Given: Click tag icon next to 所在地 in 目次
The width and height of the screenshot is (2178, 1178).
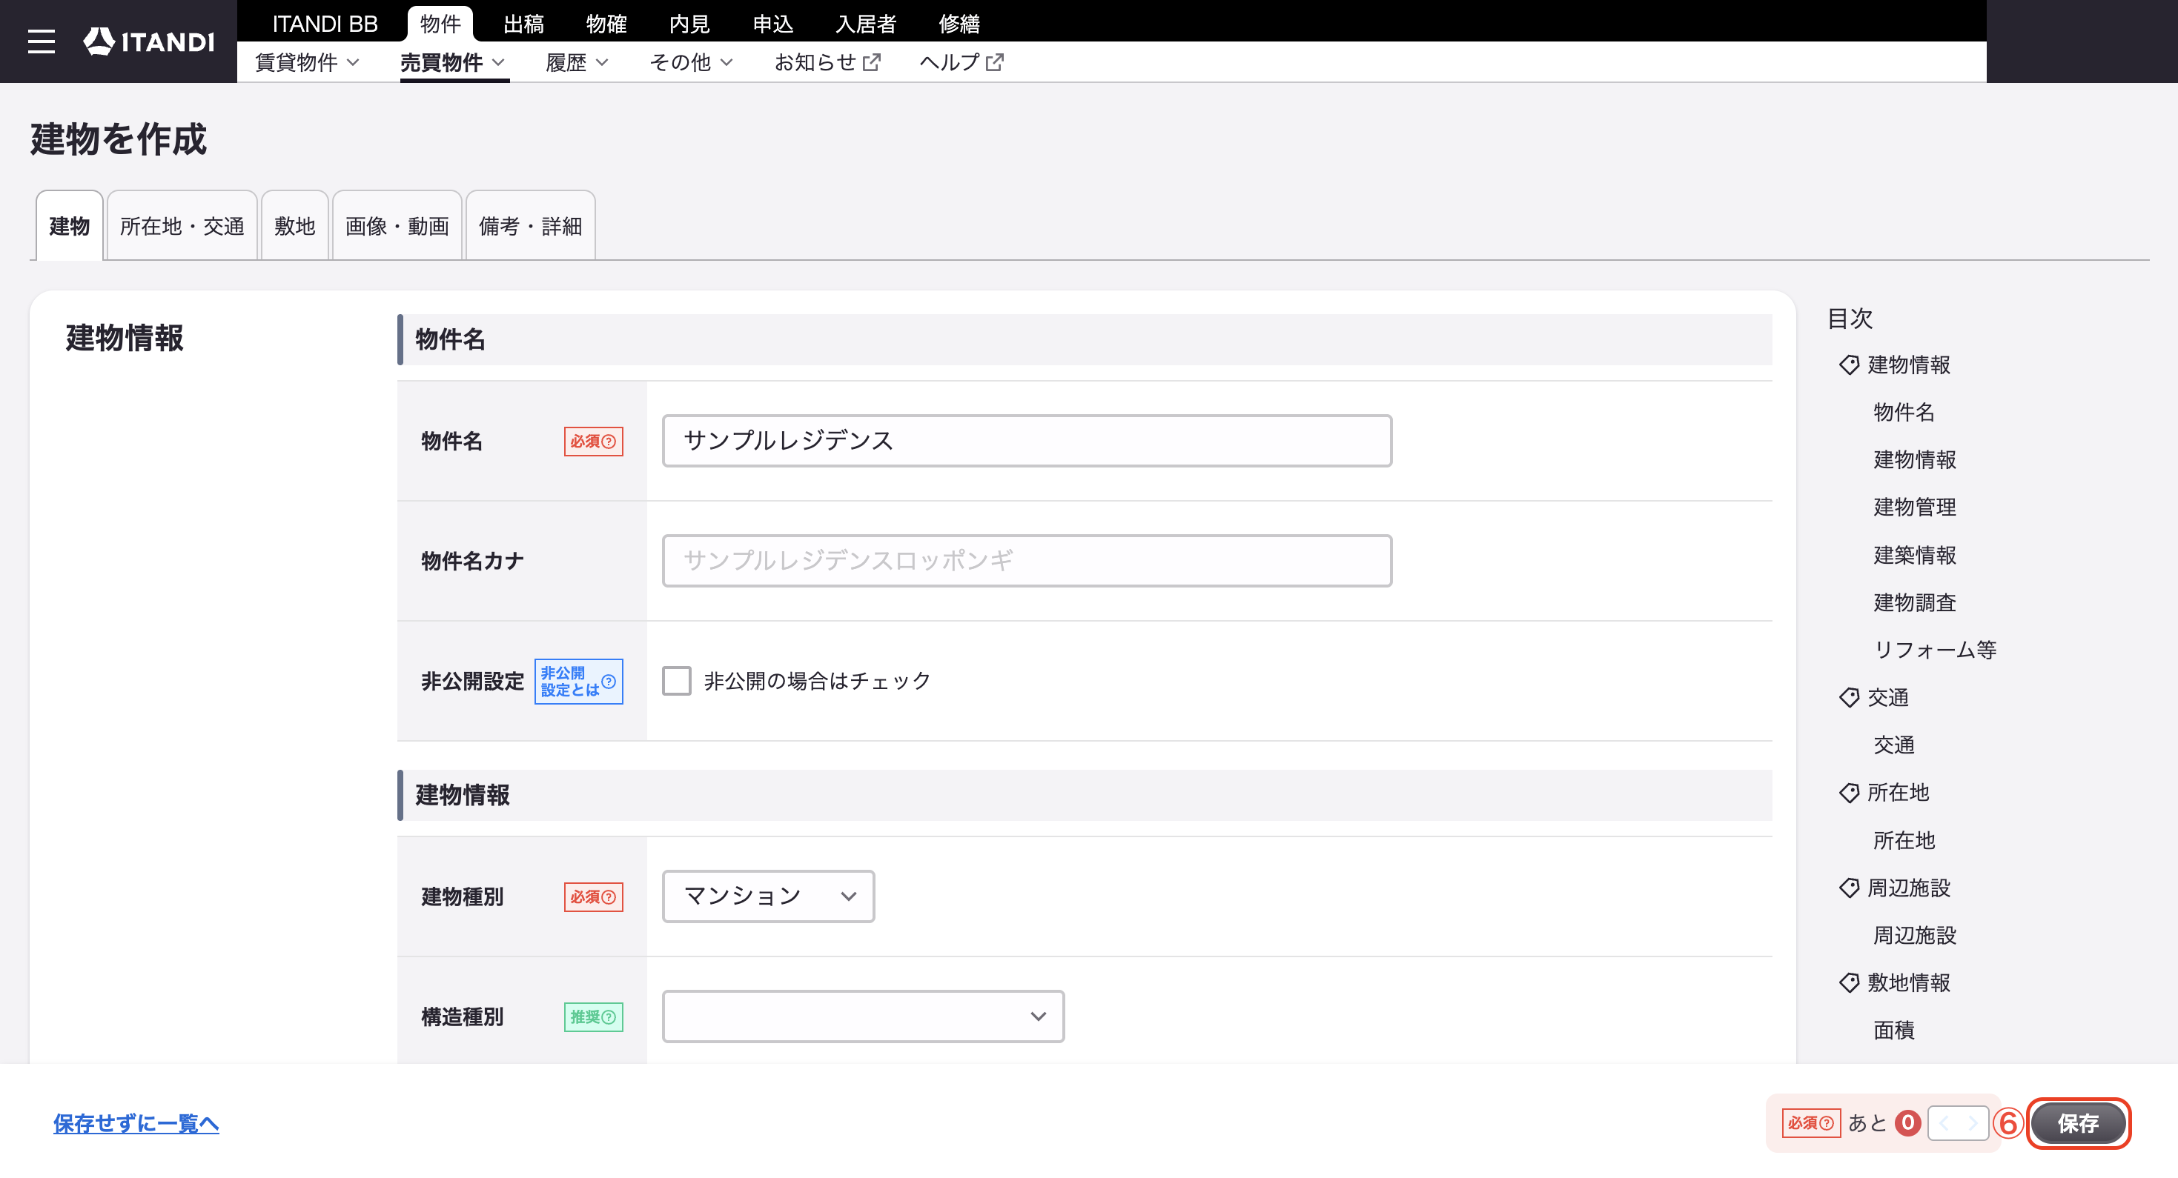Looking at the screenshot, I should 1849,793.
